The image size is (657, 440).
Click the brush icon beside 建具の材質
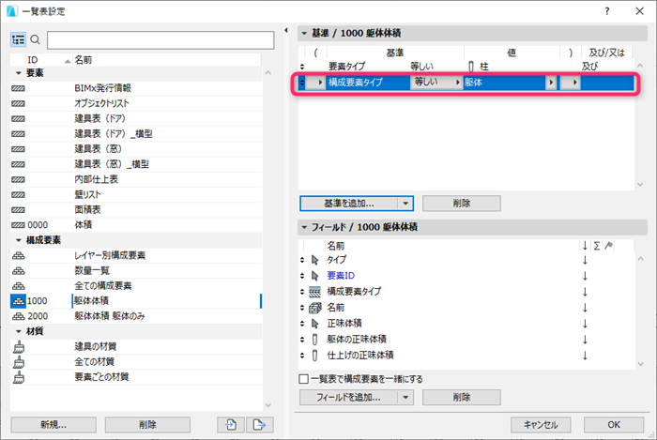19,346
